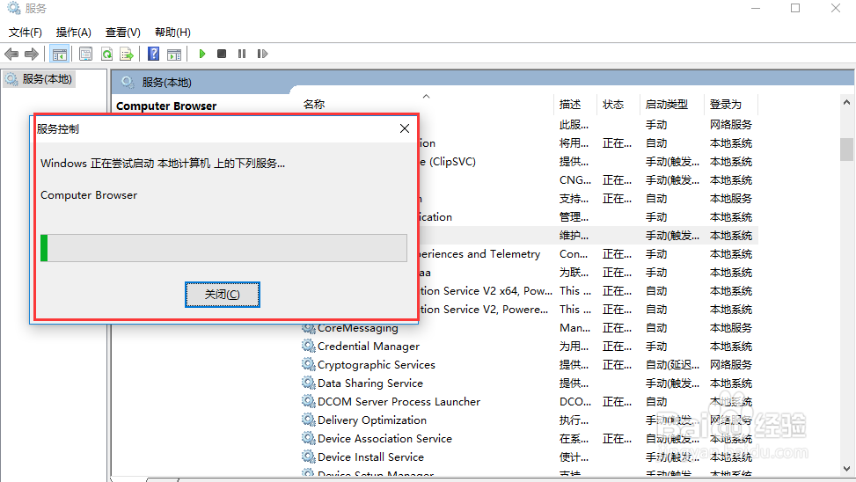Screen dimensions: 856x482
Task: Select the CoreMessaging service name
Action: (357, 329)
